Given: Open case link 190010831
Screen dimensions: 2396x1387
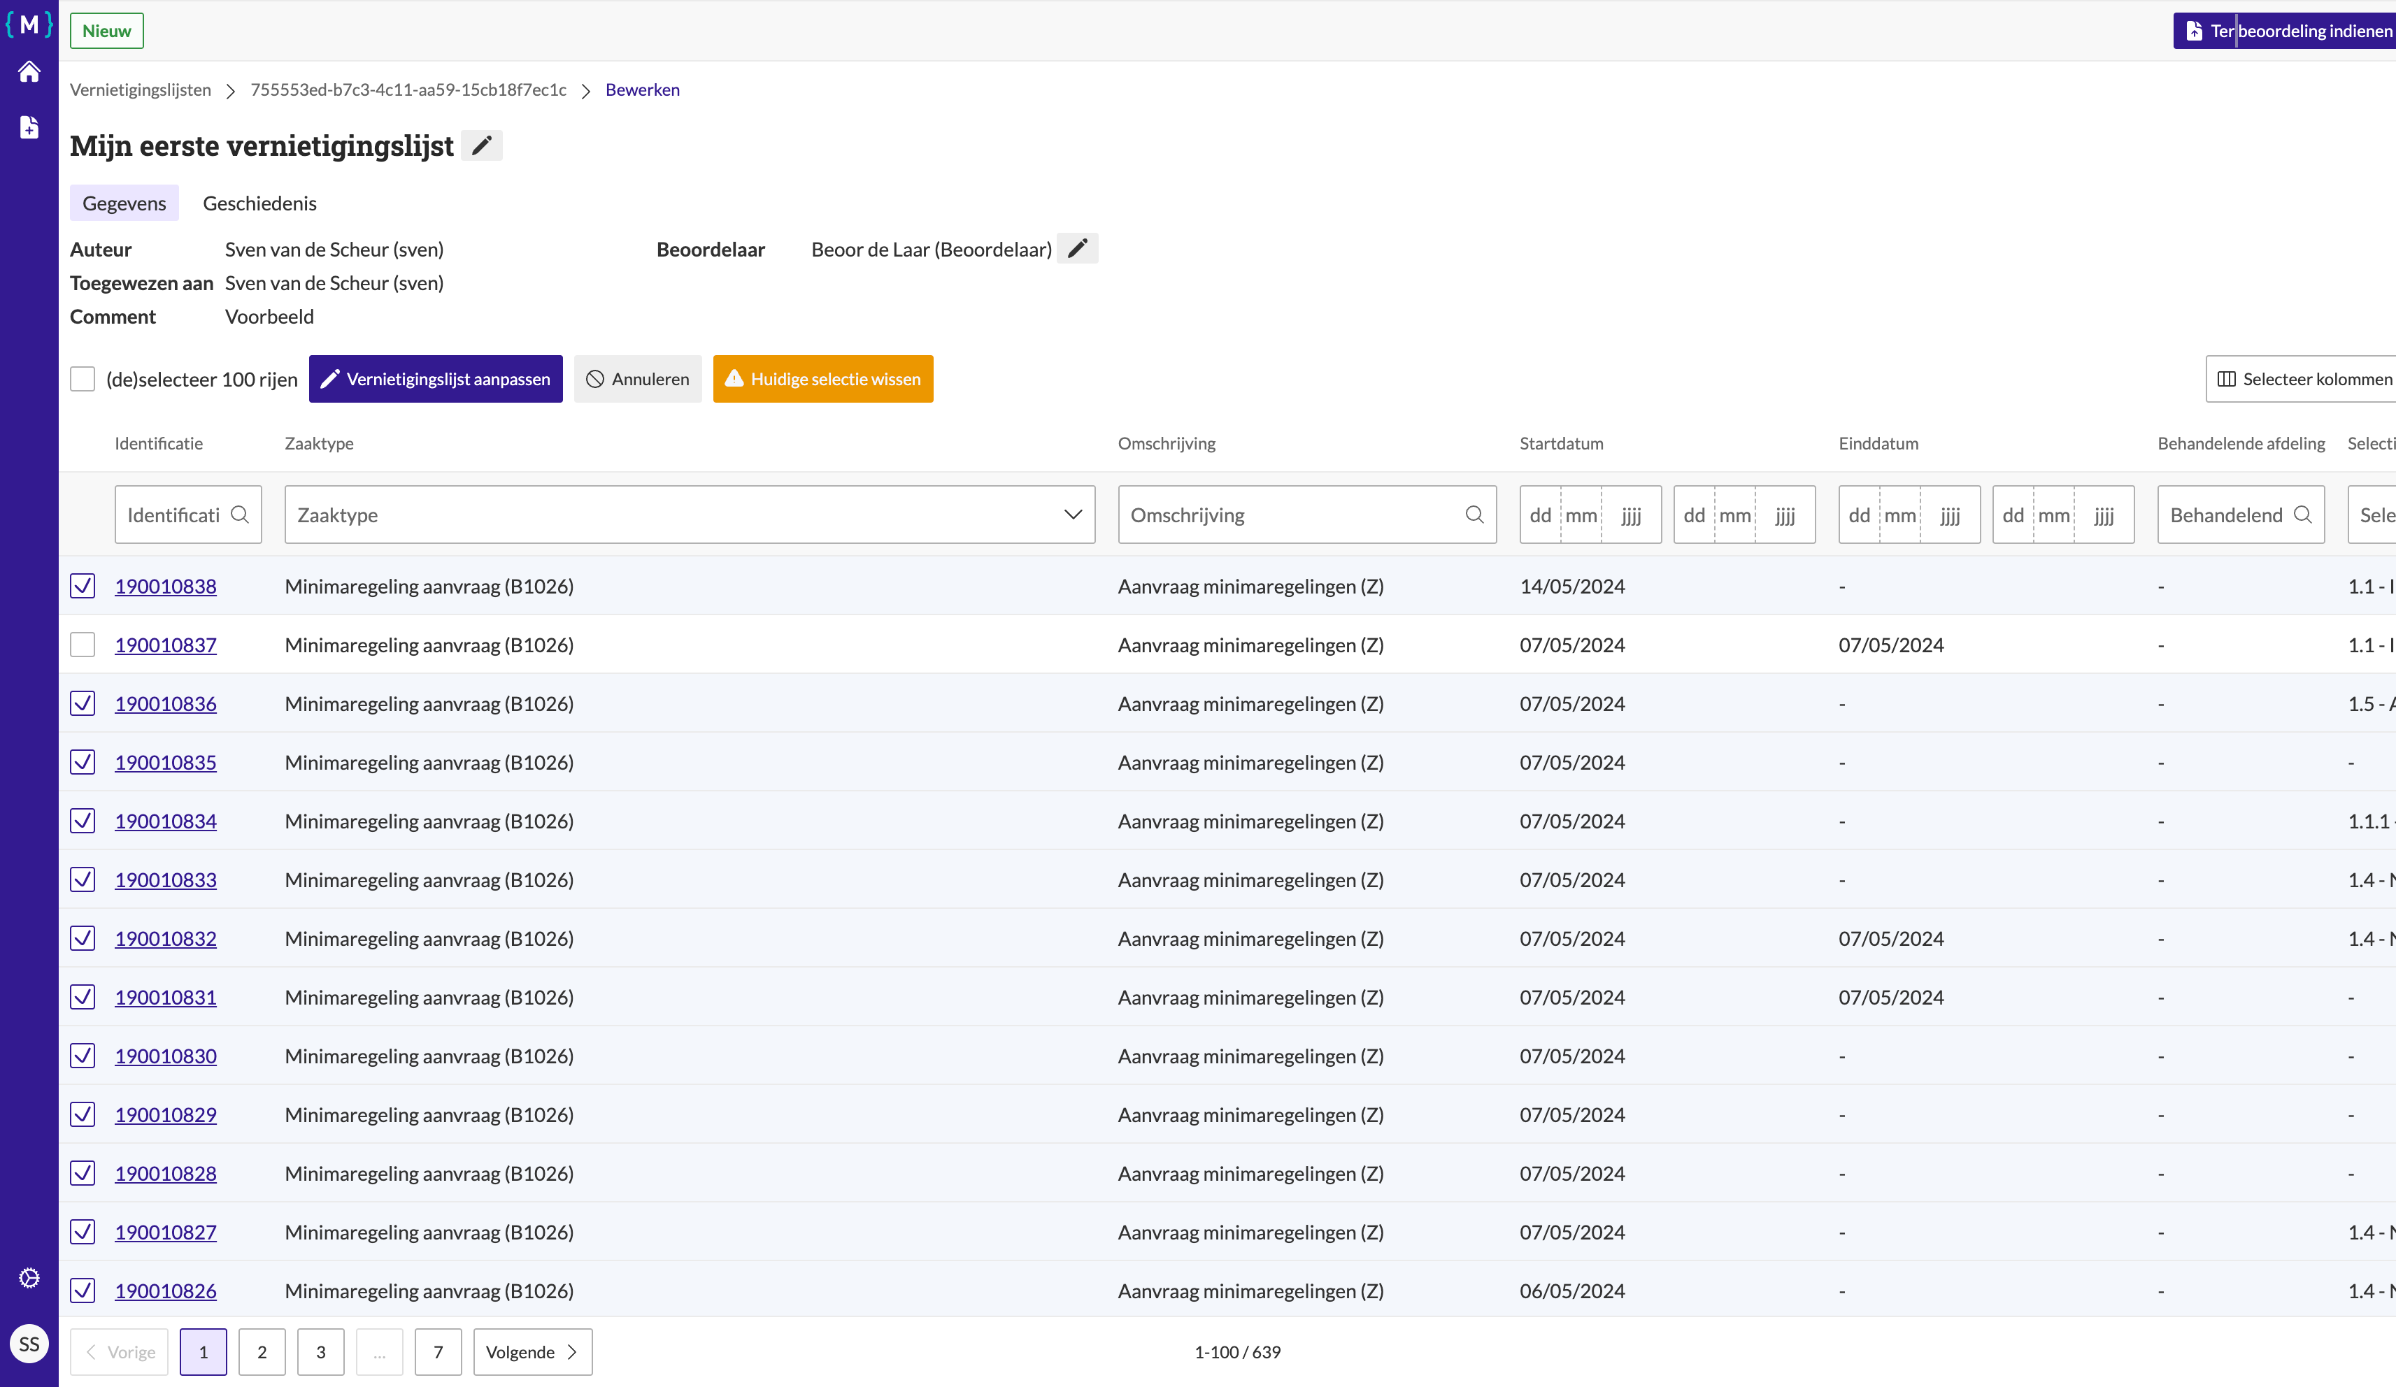Looking at the screenshot, I should click(166, 997).
